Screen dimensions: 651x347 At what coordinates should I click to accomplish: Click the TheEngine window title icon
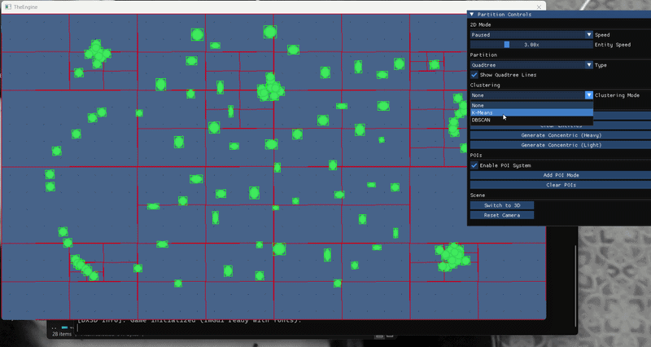(7, 7)
